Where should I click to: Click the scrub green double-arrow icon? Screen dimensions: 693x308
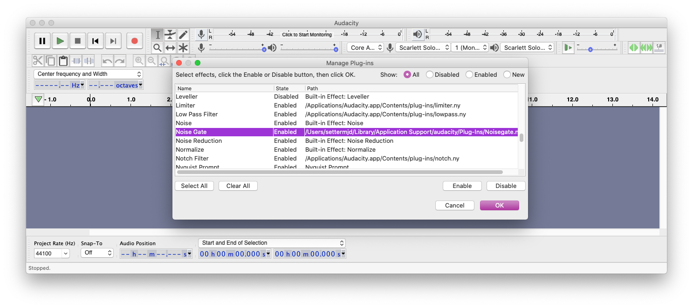point(633,47)
